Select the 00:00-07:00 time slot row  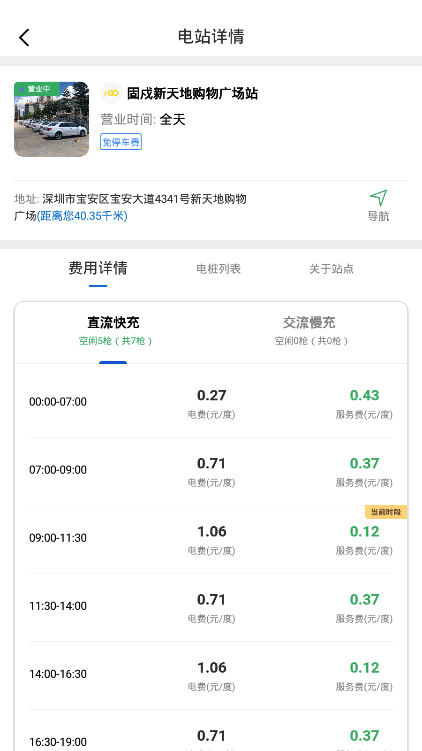211,403
